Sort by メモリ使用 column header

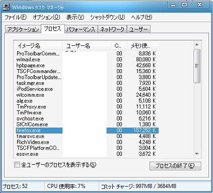[143, 45]
